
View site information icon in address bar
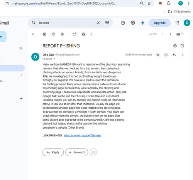tap(7, 3)
